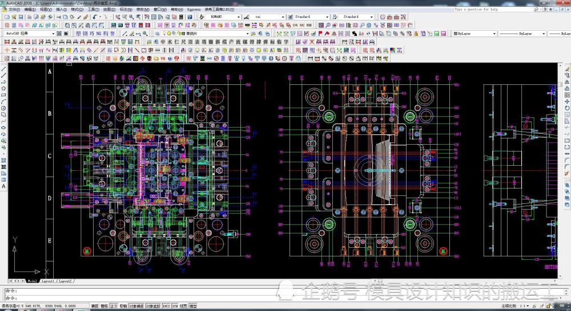Click the 水 character tool icon
571x311 pixels.
(x=170, y=42)
